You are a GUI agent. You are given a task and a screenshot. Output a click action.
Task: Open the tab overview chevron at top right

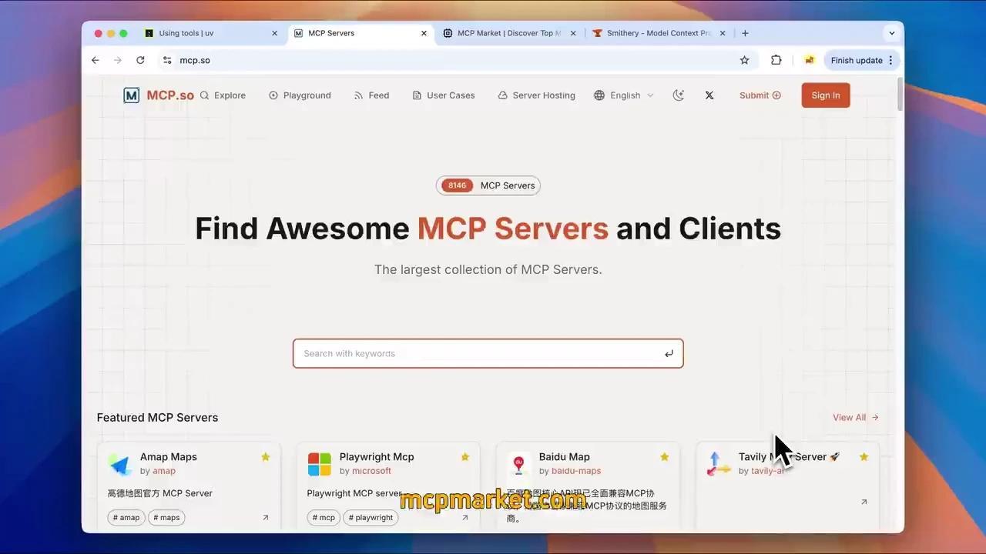click(891, 33)
